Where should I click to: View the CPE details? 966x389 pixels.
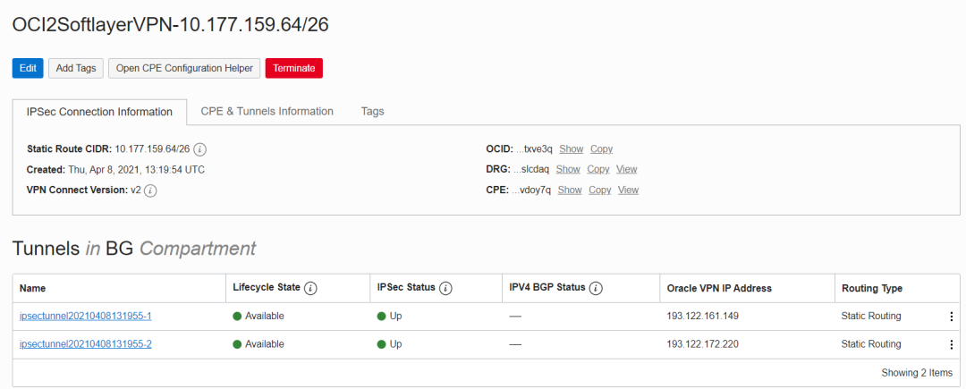[629, 190]
